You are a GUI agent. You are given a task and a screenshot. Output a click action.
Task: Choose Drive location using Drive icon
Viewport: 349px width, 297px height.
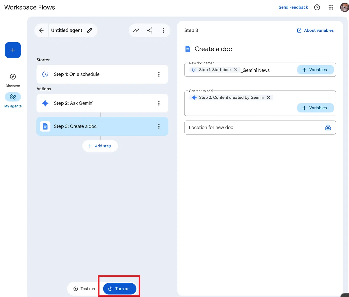(x=328, y=128)
